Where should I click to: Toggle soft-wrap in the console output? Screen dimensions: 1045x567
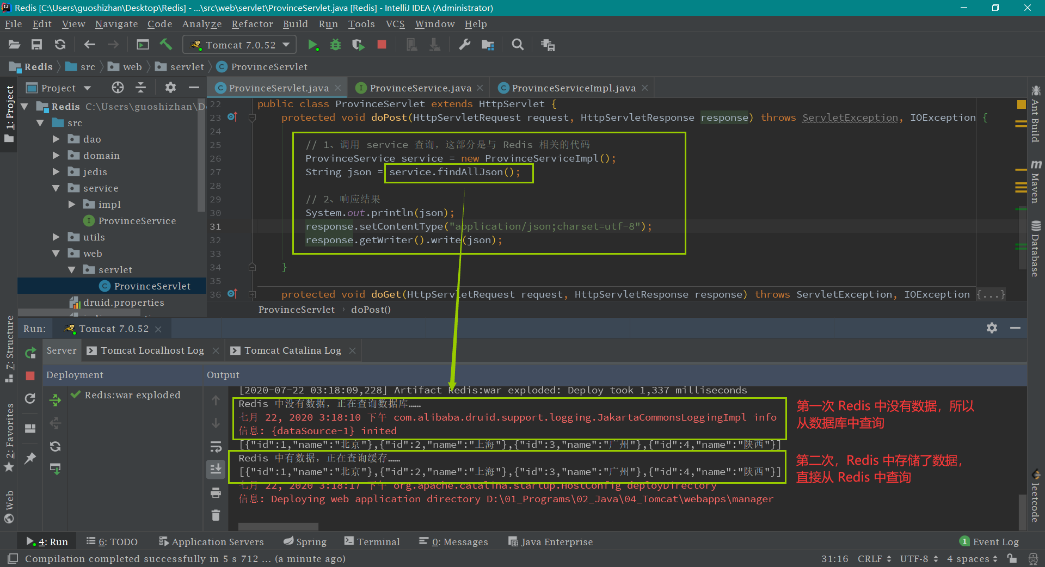[216, 447]
